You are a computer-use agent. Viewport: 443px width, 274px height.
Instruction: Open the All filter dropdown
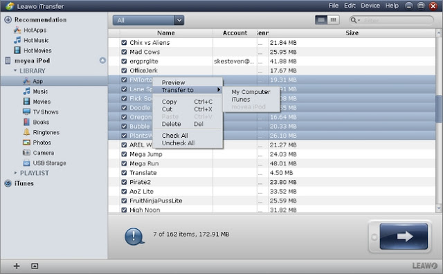pyautogui.click(x=148, y=20)
